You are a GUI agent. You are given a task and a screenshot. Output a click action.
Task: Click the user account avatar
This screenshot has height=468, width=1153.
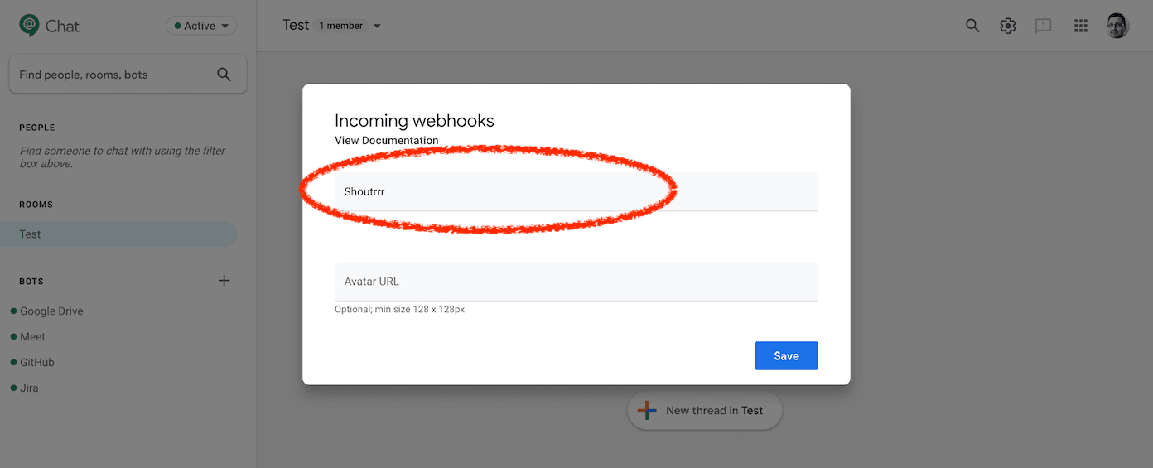pyautogui.click(x=1117, y=26)
